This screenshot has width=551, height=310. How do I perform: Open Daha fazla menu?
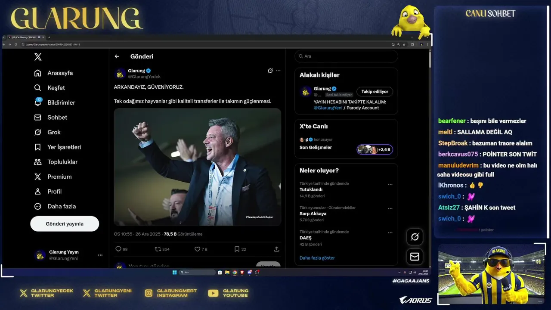coord(55,206)
